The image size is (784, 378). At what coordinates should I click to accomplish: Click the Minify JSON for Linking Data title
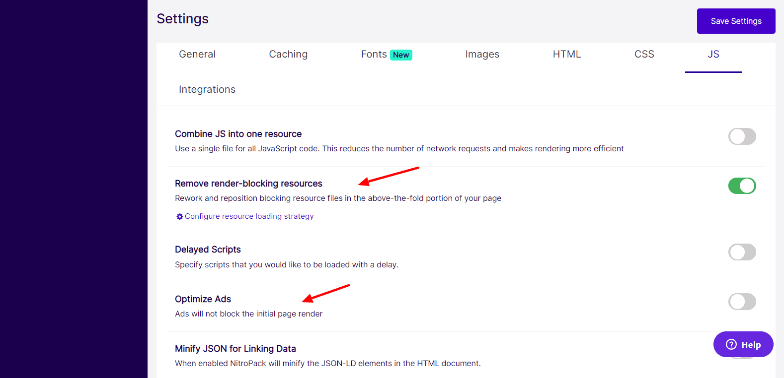pyautogui.click(x=235, y=349)
